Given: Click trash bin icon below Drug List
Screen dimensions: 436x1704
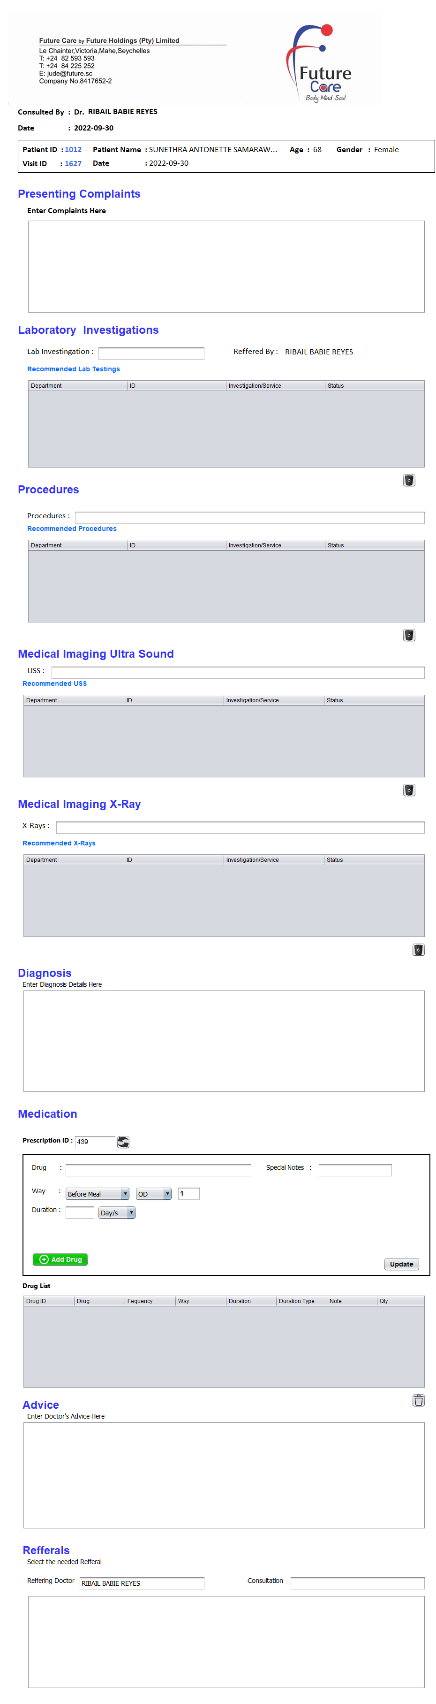Looking at the screenshot, I should (418, 1400).
